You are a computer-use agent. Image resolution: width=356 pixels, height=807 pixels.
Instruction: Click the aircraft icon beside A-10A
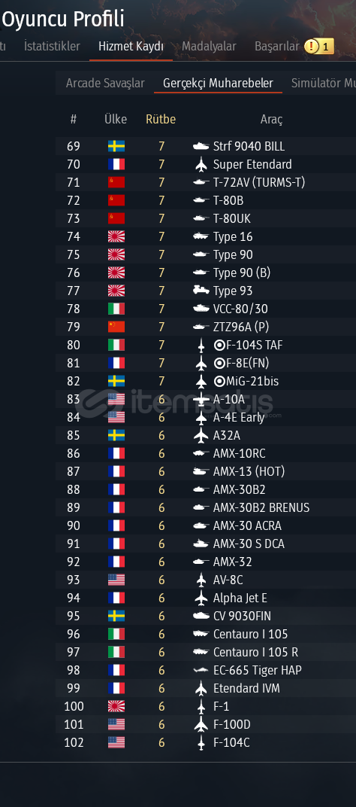point(201,400)
